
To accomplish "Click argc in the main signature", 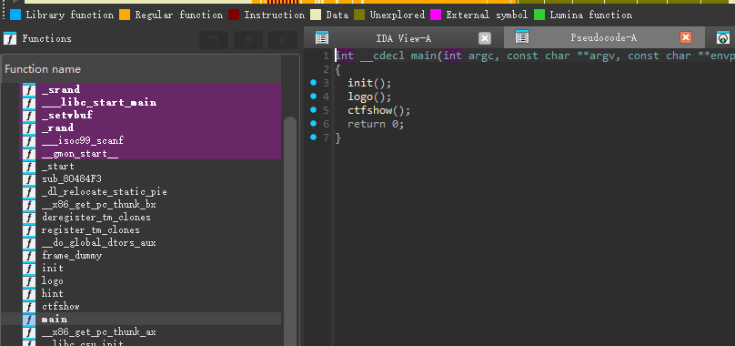I will [481, 56].
